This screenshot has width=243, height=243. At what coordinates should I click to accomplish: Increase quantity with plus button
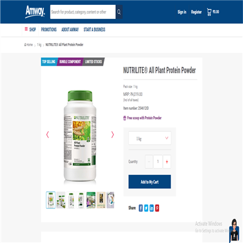coord(166,162)
